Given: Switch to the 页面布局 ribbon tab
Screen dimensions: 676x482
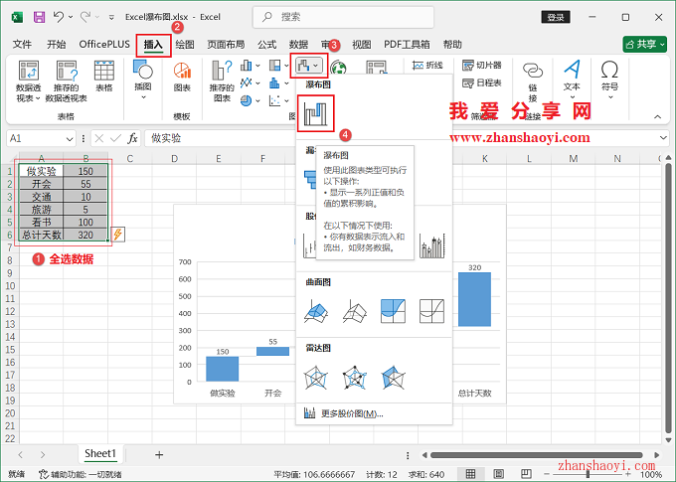Looking at the screenshot, I should 226,45.
